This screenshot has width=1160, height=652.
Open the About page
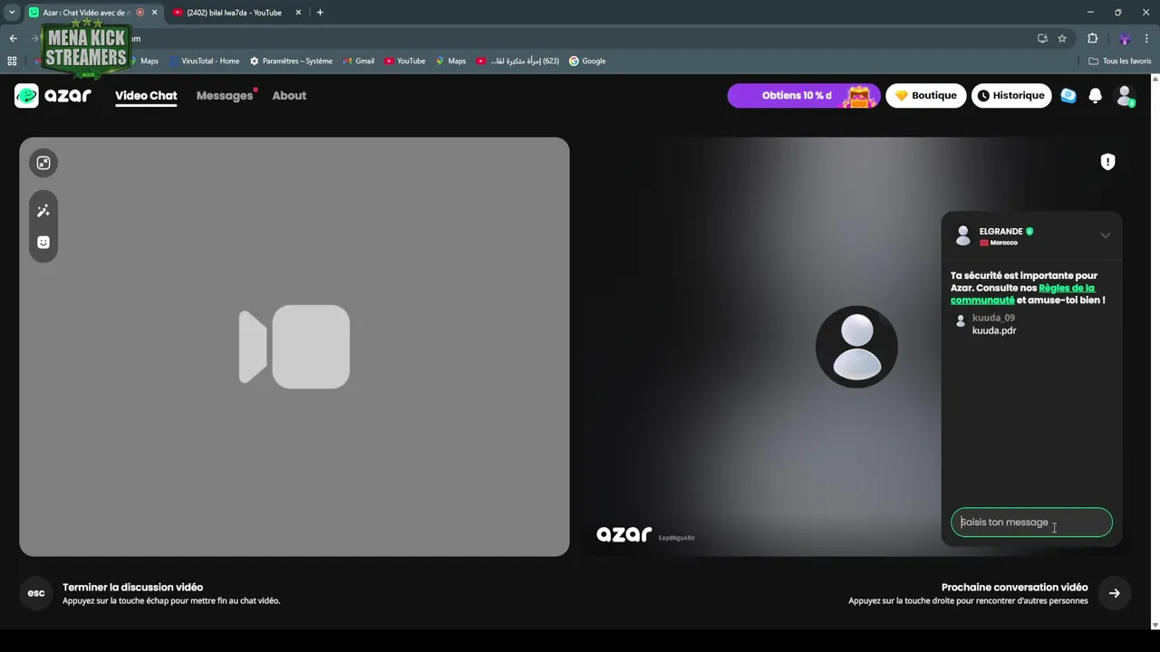pyautogui.click(x=289, y=95)
